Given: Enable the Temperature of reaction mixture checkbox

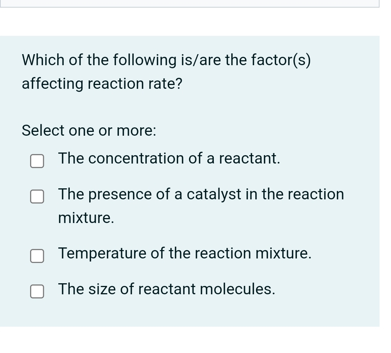Looking at the screenshot, I should (x=37, y=256).
